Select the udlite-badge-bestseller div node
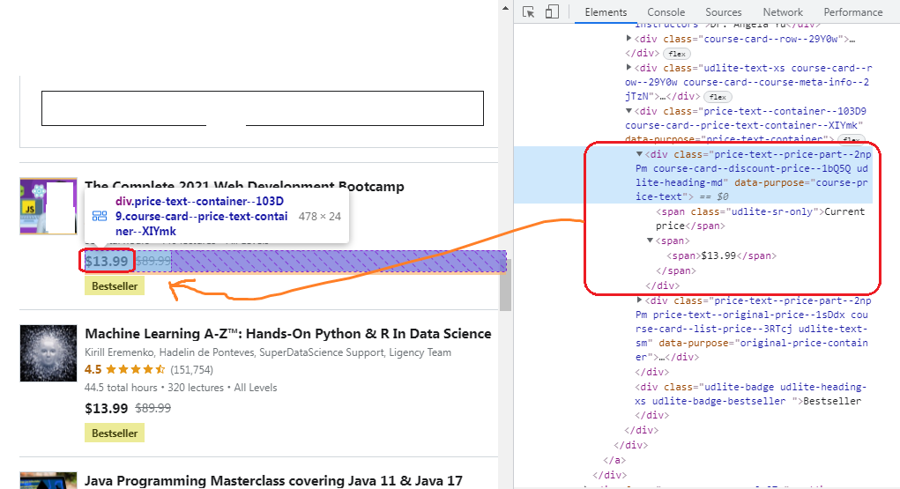This screenshot has width=900, height=489. point(751,401)
